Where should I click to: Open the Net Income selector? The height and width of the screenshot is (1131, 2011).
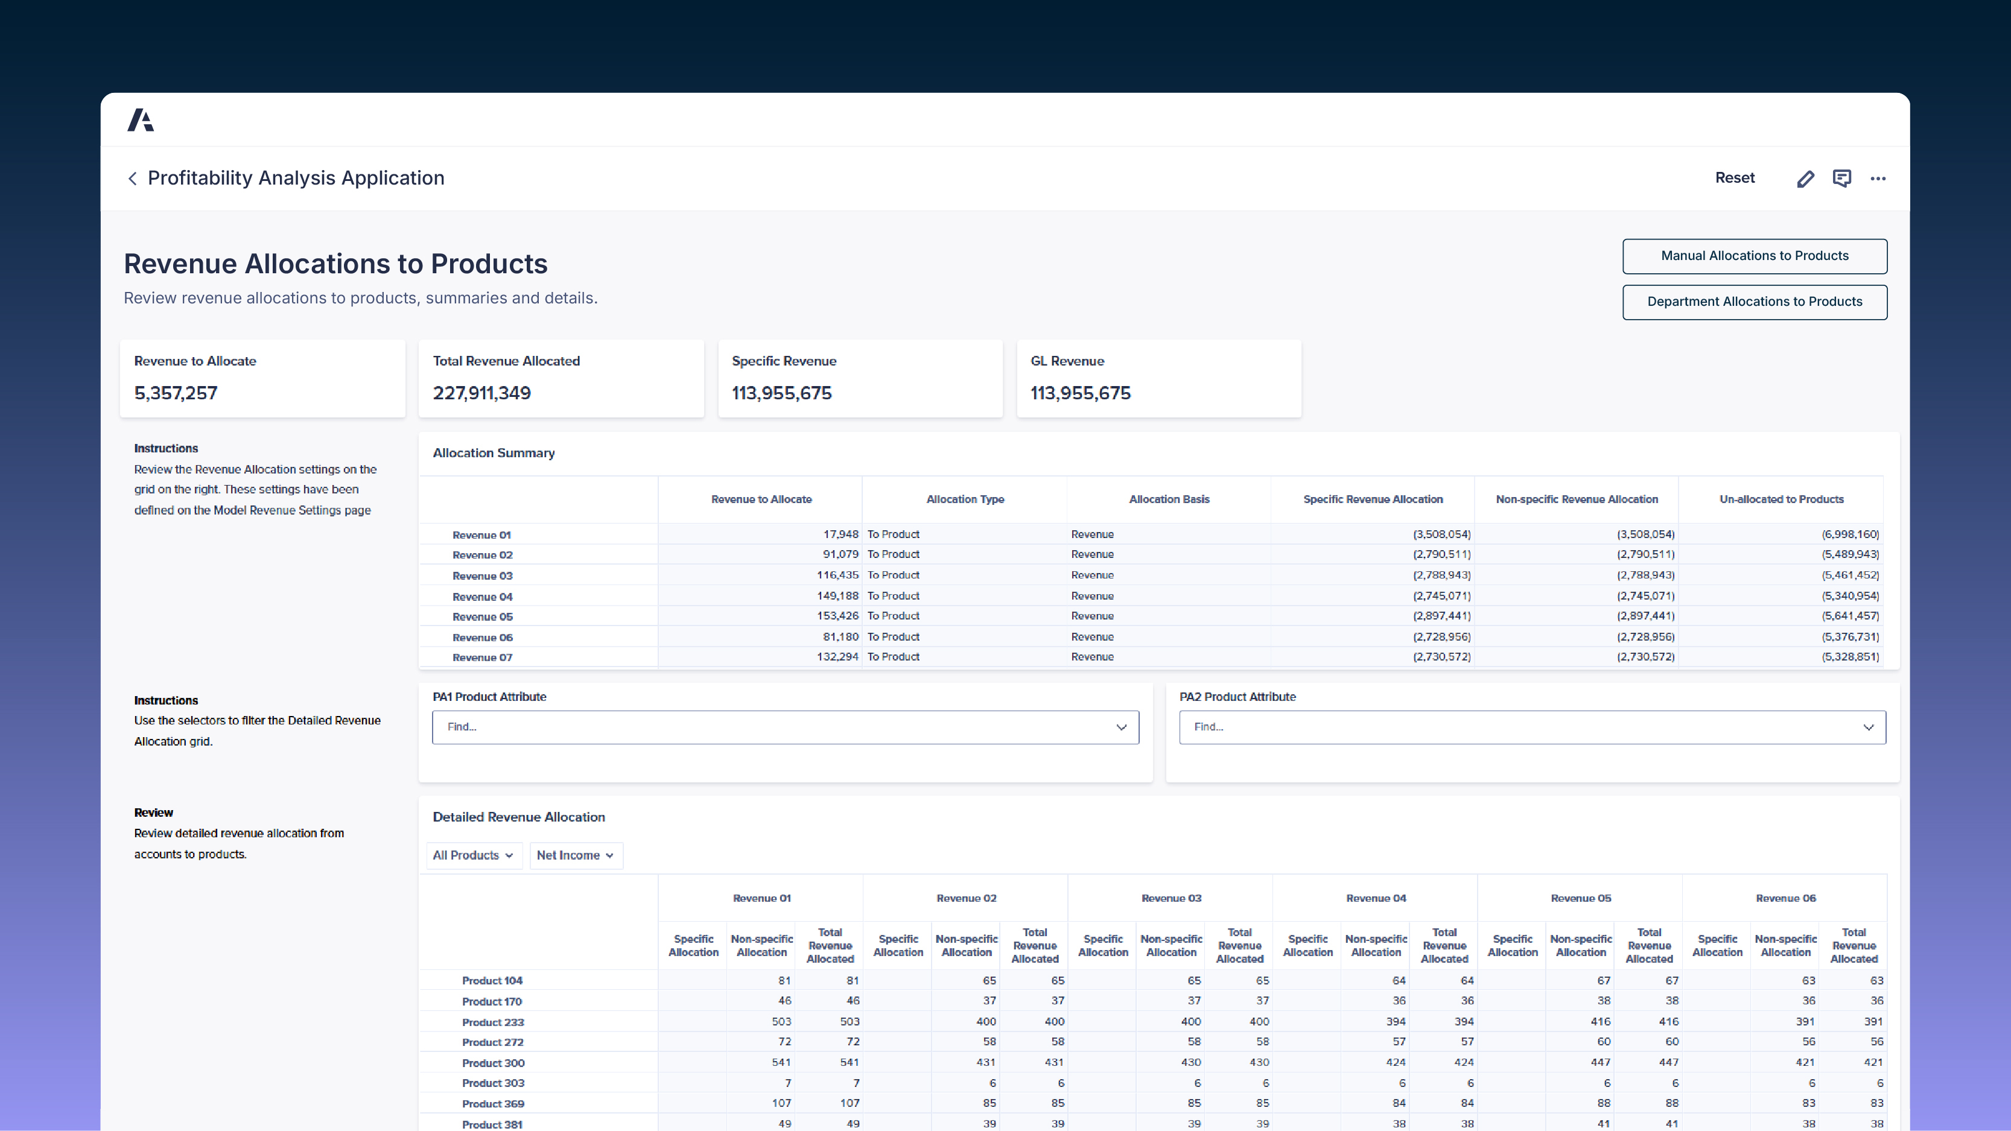[576, 855]
